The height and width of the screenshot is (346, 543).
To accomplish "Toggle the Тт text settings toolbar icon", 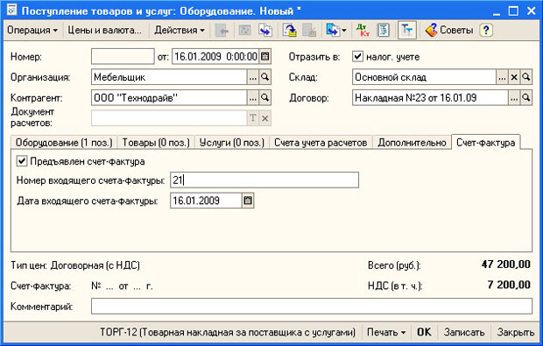I will point(407,31).
